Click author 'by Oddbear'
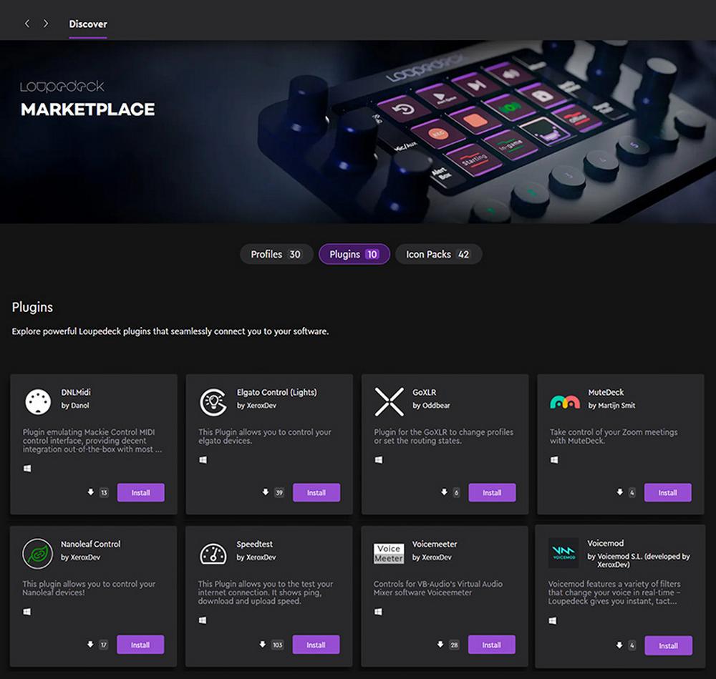The image size is (716, 679). click(x=431, y=405)
